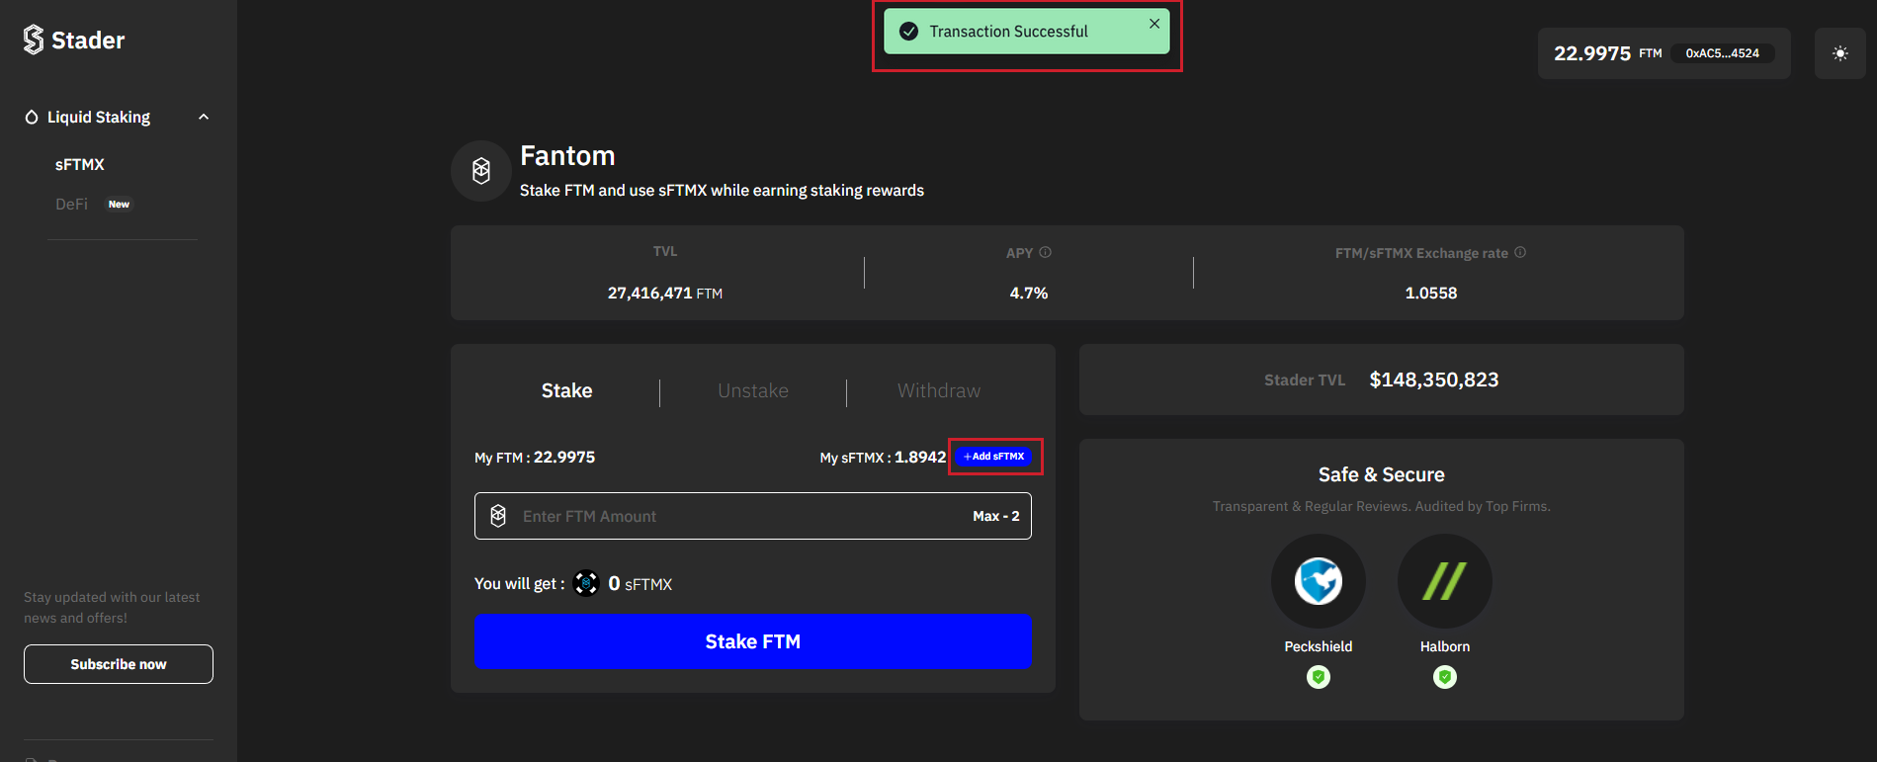Click the Stake FTM button

(753, 641)
